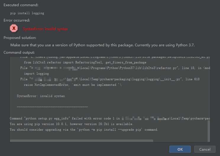Click 'SyntaxError: invalid syntax' line in command output
This screenshot has height=156, width=220.
tap(41, 96)
